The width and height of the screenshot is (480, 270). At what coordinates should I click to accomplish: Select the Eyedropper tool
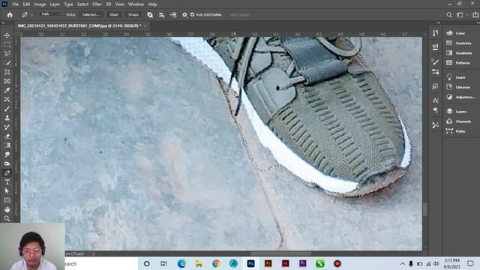pos(7,90)
